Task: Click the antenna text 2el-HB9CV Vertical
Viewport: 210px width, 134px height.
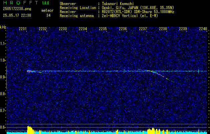Action: pyautogui.click(x=120, y=16)
